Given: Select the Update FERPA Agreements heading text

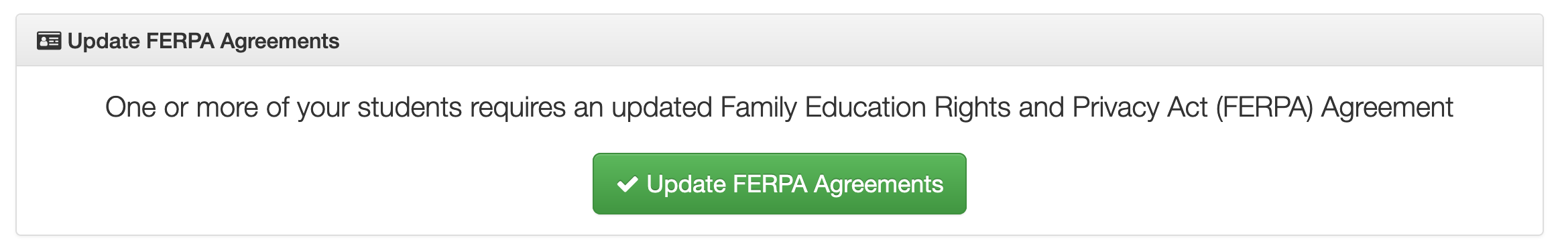Looking at the screenshot, I should [x=203, y=41].
